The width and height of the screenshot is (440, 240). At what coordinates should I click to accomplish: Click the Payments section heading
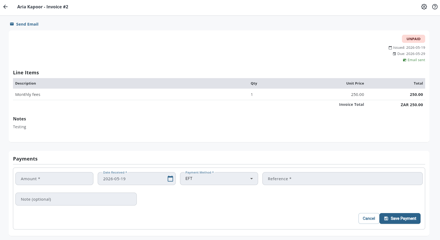(25, 159)
